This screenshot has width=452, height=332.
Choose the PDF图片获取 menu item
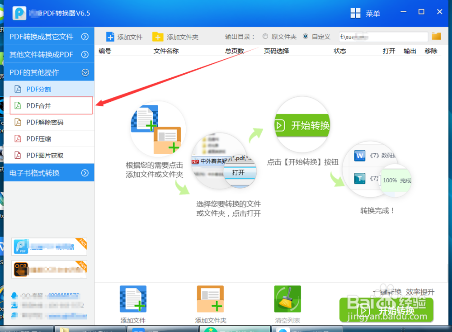click(49, 156)
